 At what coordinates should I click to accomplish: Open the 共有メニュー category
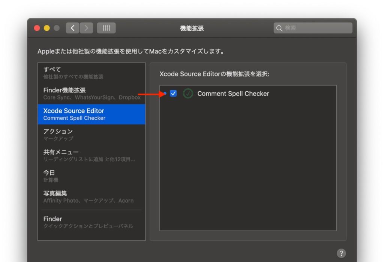[91, 155]
